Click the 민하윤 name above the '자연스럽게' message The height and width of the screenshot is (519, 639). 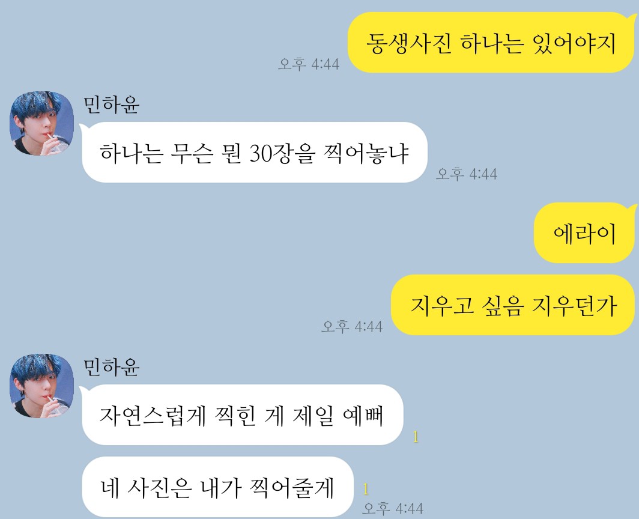(x=112, y=367)
